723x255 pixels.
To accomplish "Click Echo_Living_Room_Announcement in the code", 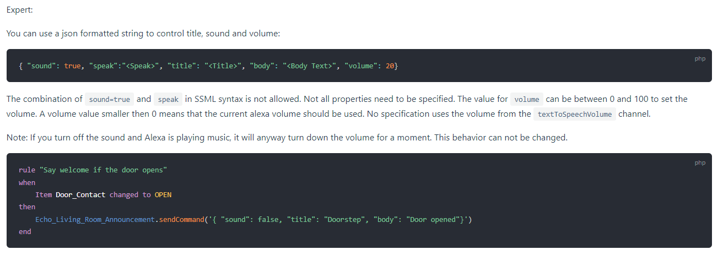I will pos(95,220).
